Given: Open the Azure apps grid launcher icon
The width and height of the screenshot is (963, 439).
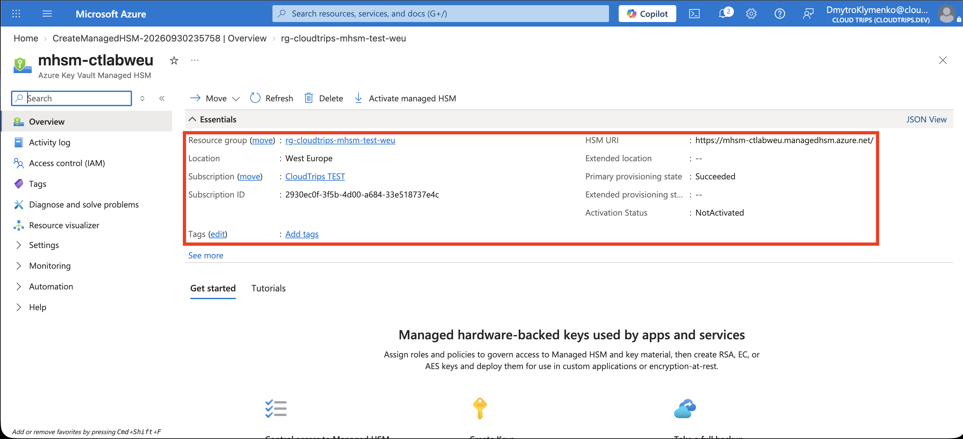Looking at the screenshot, I should (x=16, y=14).
